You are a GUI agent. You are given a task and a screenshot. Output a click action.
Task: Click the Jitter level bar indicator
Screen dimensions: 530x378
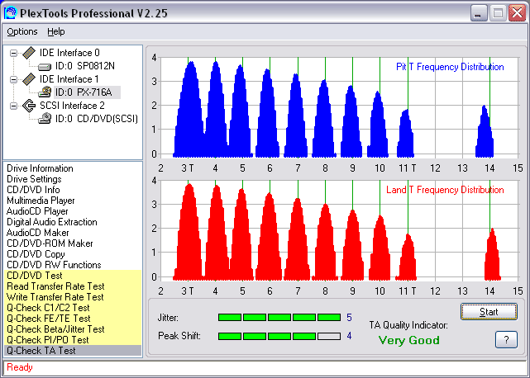(x=279, y=317)
